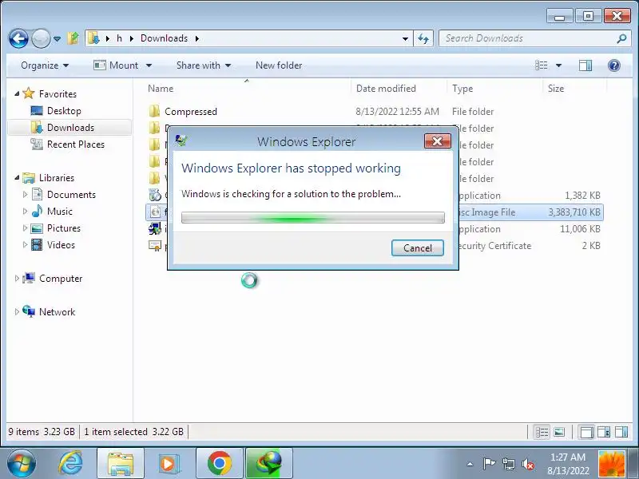Click the Up folder icon

[x=73, y=38]
